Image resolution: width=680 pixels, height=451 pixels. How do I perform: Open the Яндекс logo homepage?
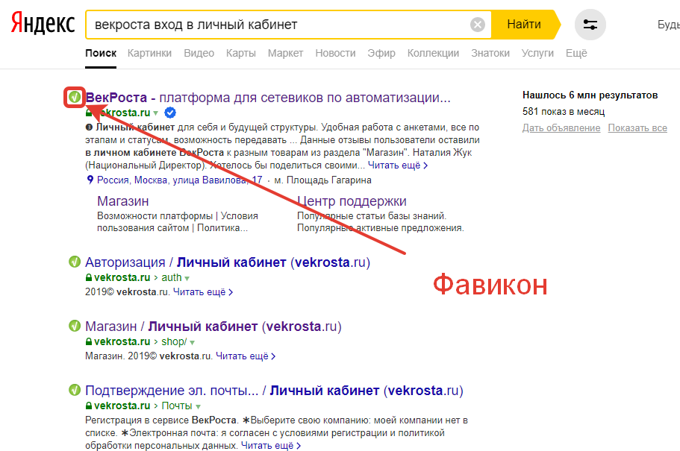point(43,23)
